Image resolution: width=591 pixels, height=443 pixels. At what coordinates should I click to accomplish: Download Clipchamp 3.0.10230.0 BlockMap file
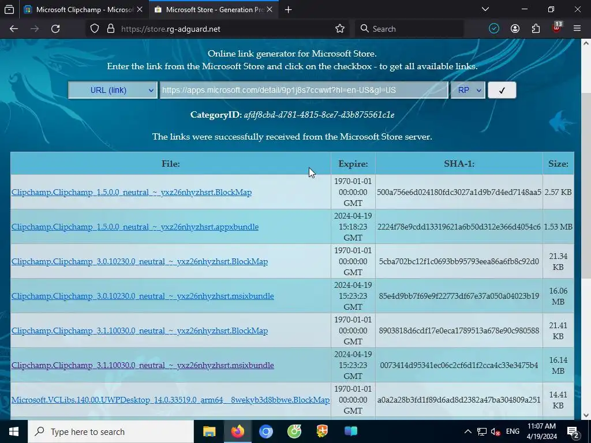tap(140, 261)
